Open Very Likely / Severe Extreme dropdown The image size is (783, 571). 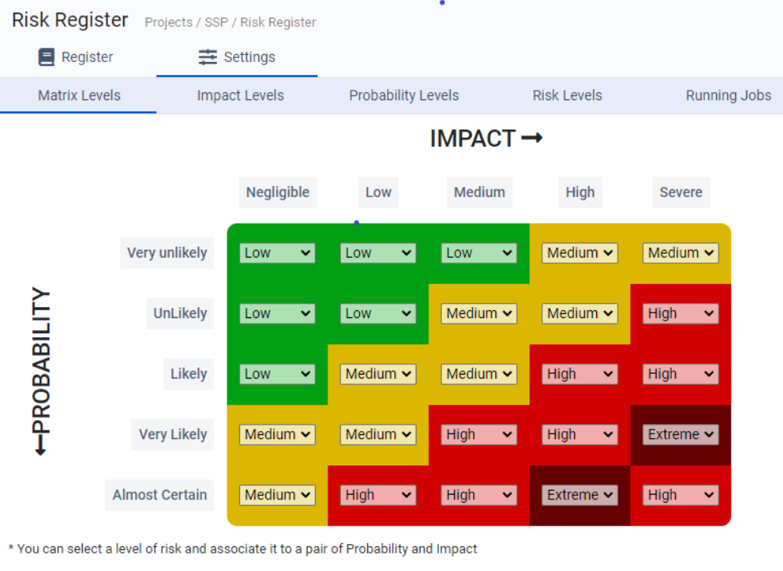(x=680, y=434)
